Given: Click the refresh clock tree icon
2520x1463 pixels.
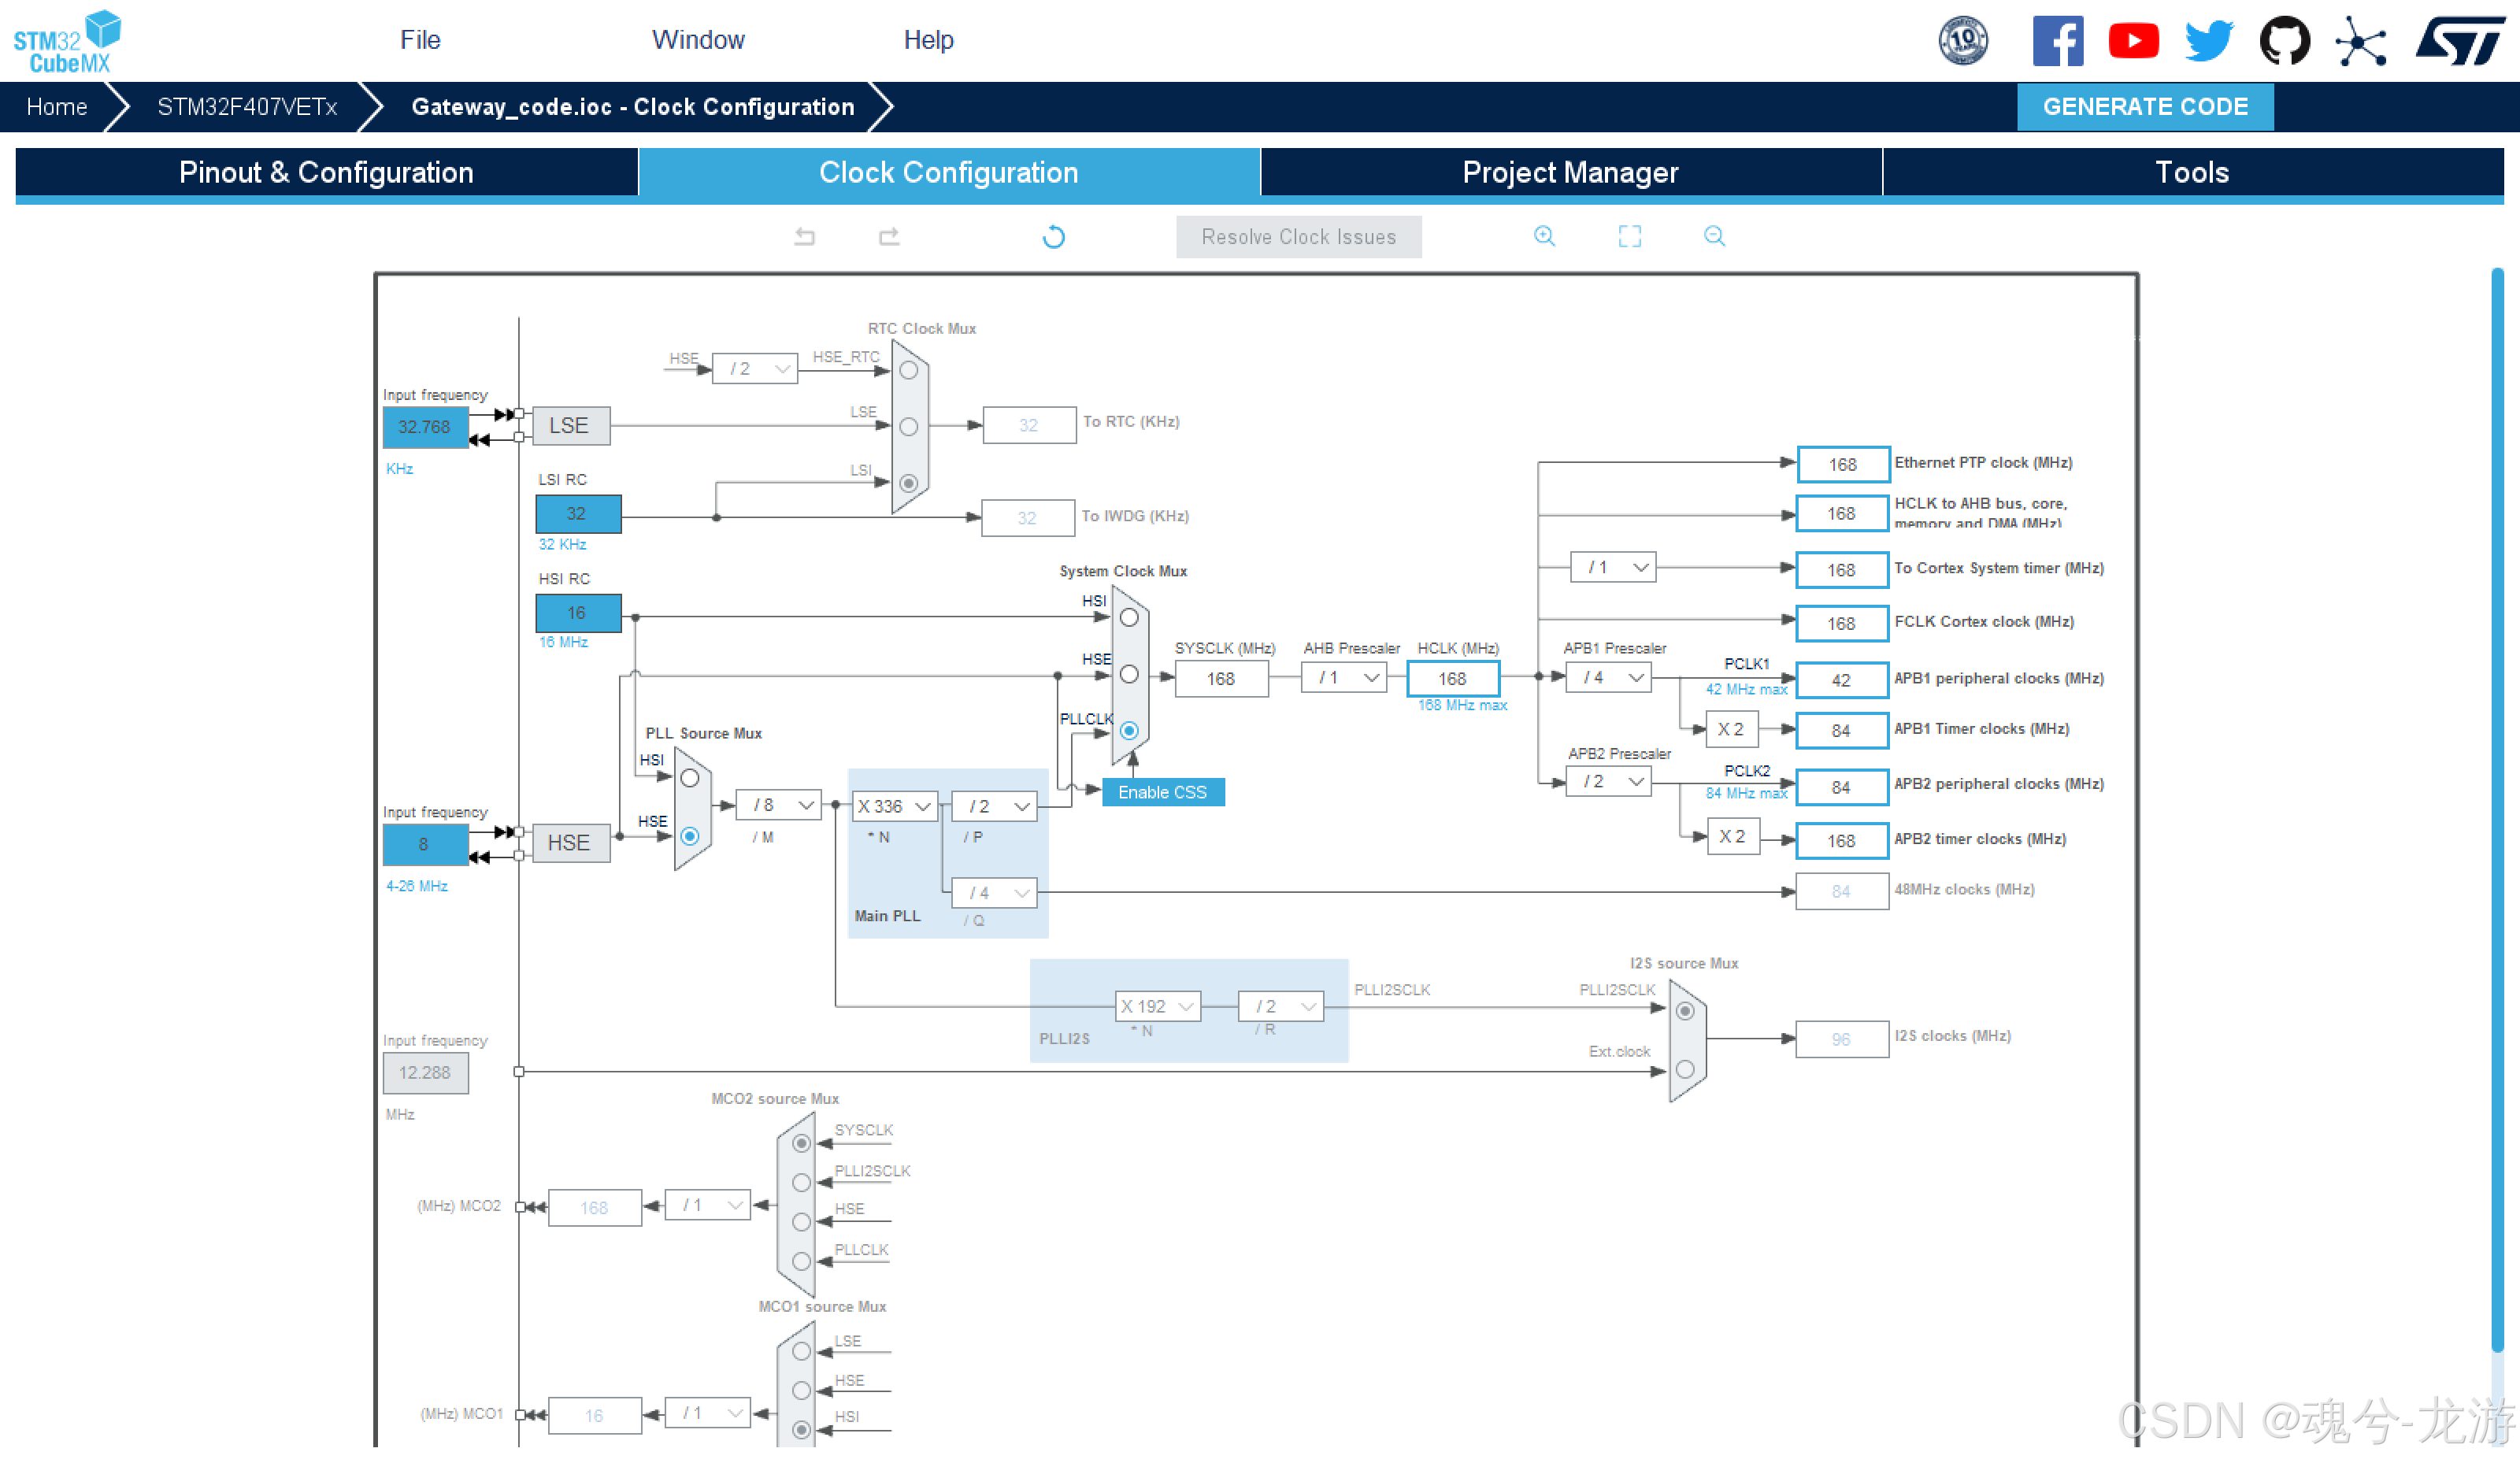Looking at the screenshot, I should point(1053,237).
